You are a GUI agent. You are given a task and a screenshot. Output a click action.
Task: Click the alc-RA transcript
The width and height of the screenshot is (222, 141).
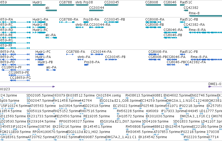tap(51, 35)
